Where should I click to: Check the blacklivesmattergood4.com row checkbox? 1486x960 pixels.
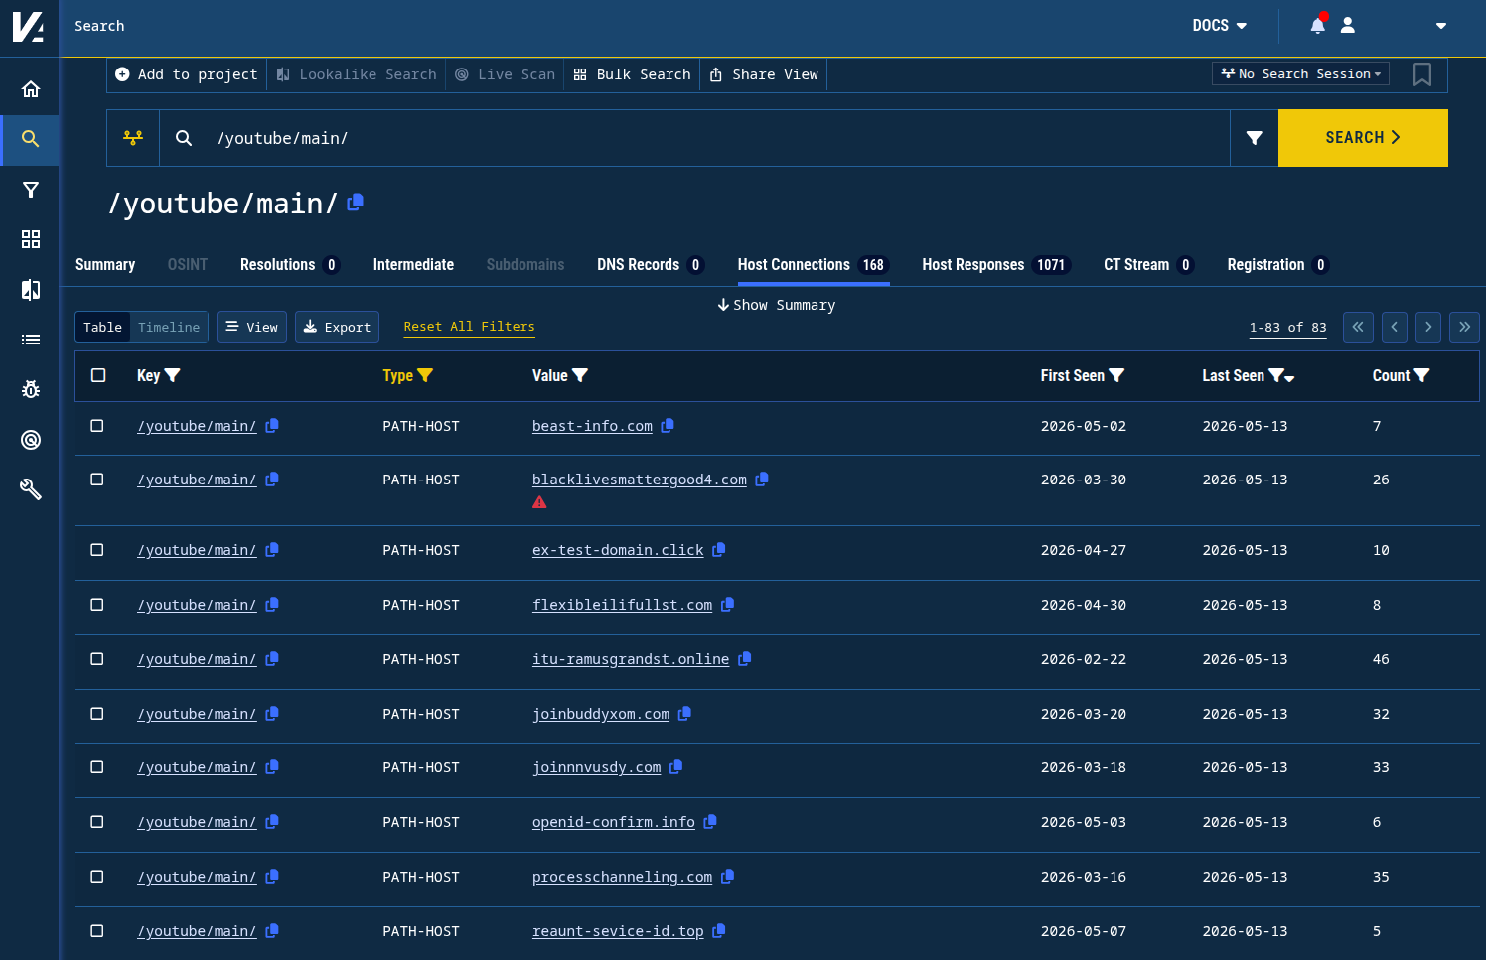coord(97,480)
